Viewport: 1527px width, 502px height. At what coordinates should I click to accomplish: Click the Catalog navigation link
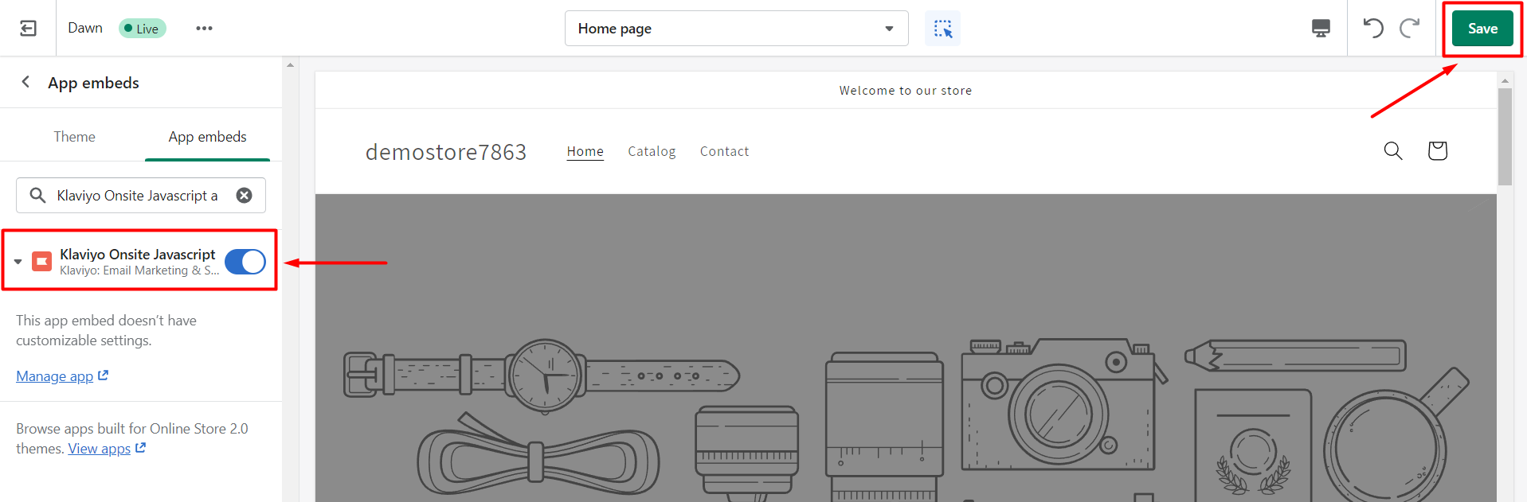pyautogui.click(x=651, y=151)
